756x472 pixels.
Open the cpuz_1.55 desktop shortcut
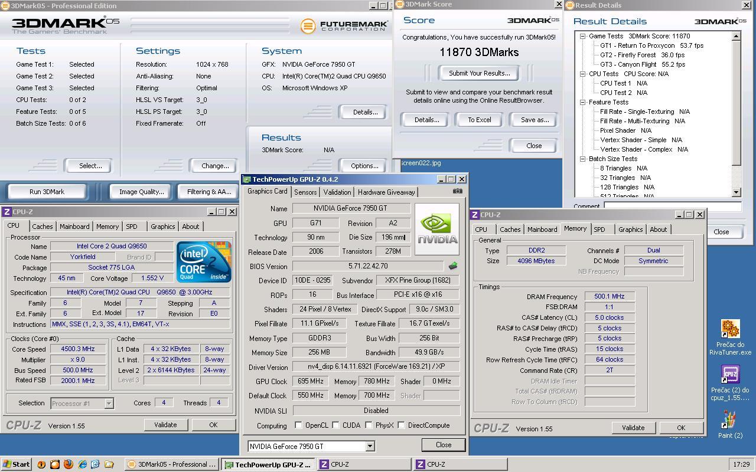[x=731, y=383]
